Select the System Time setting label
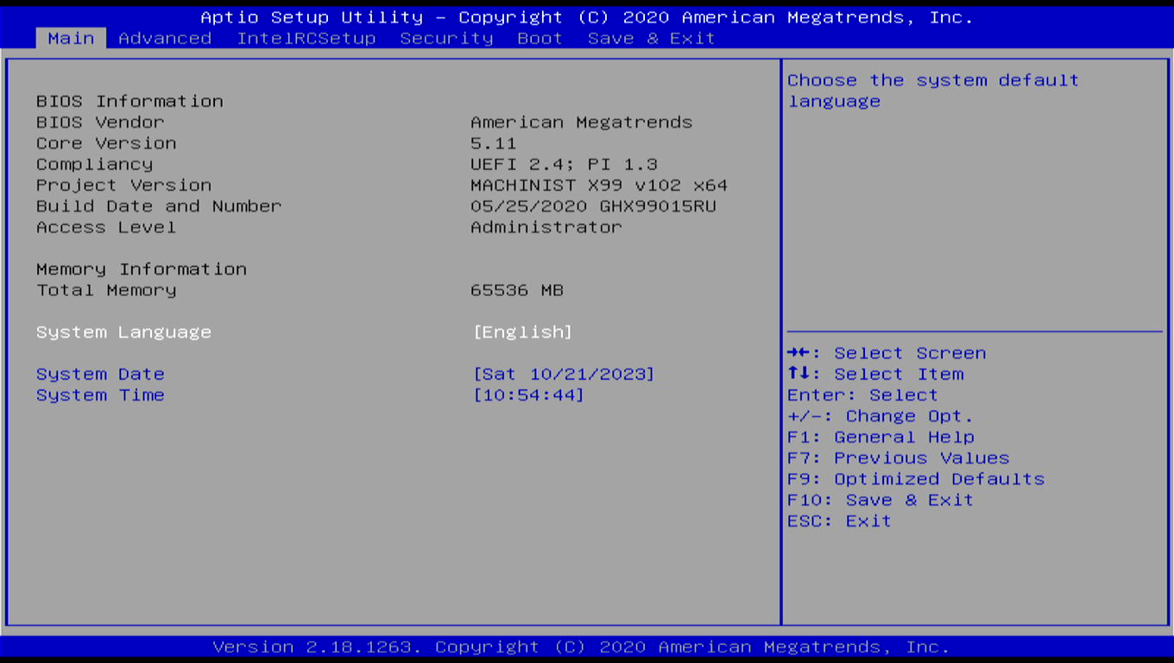 click(100, 395)
